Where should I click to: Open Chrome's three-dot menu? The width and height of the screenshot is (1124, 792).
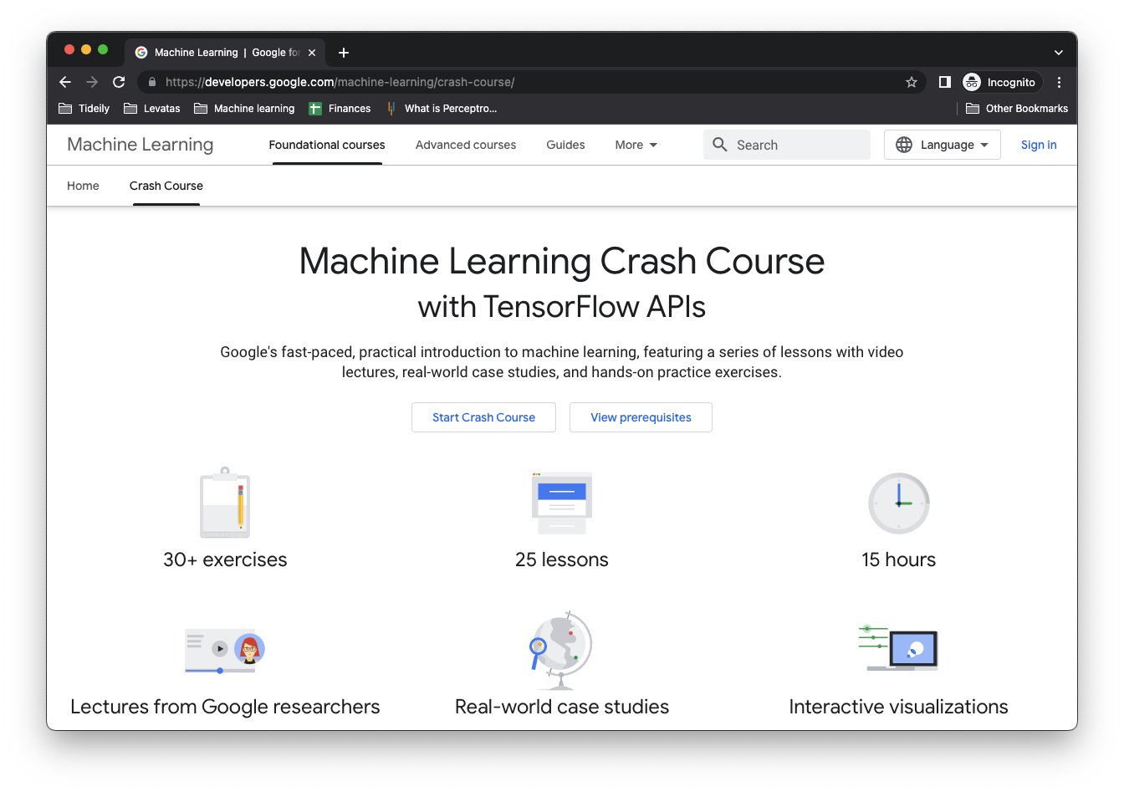click(x=1059, y=82)
